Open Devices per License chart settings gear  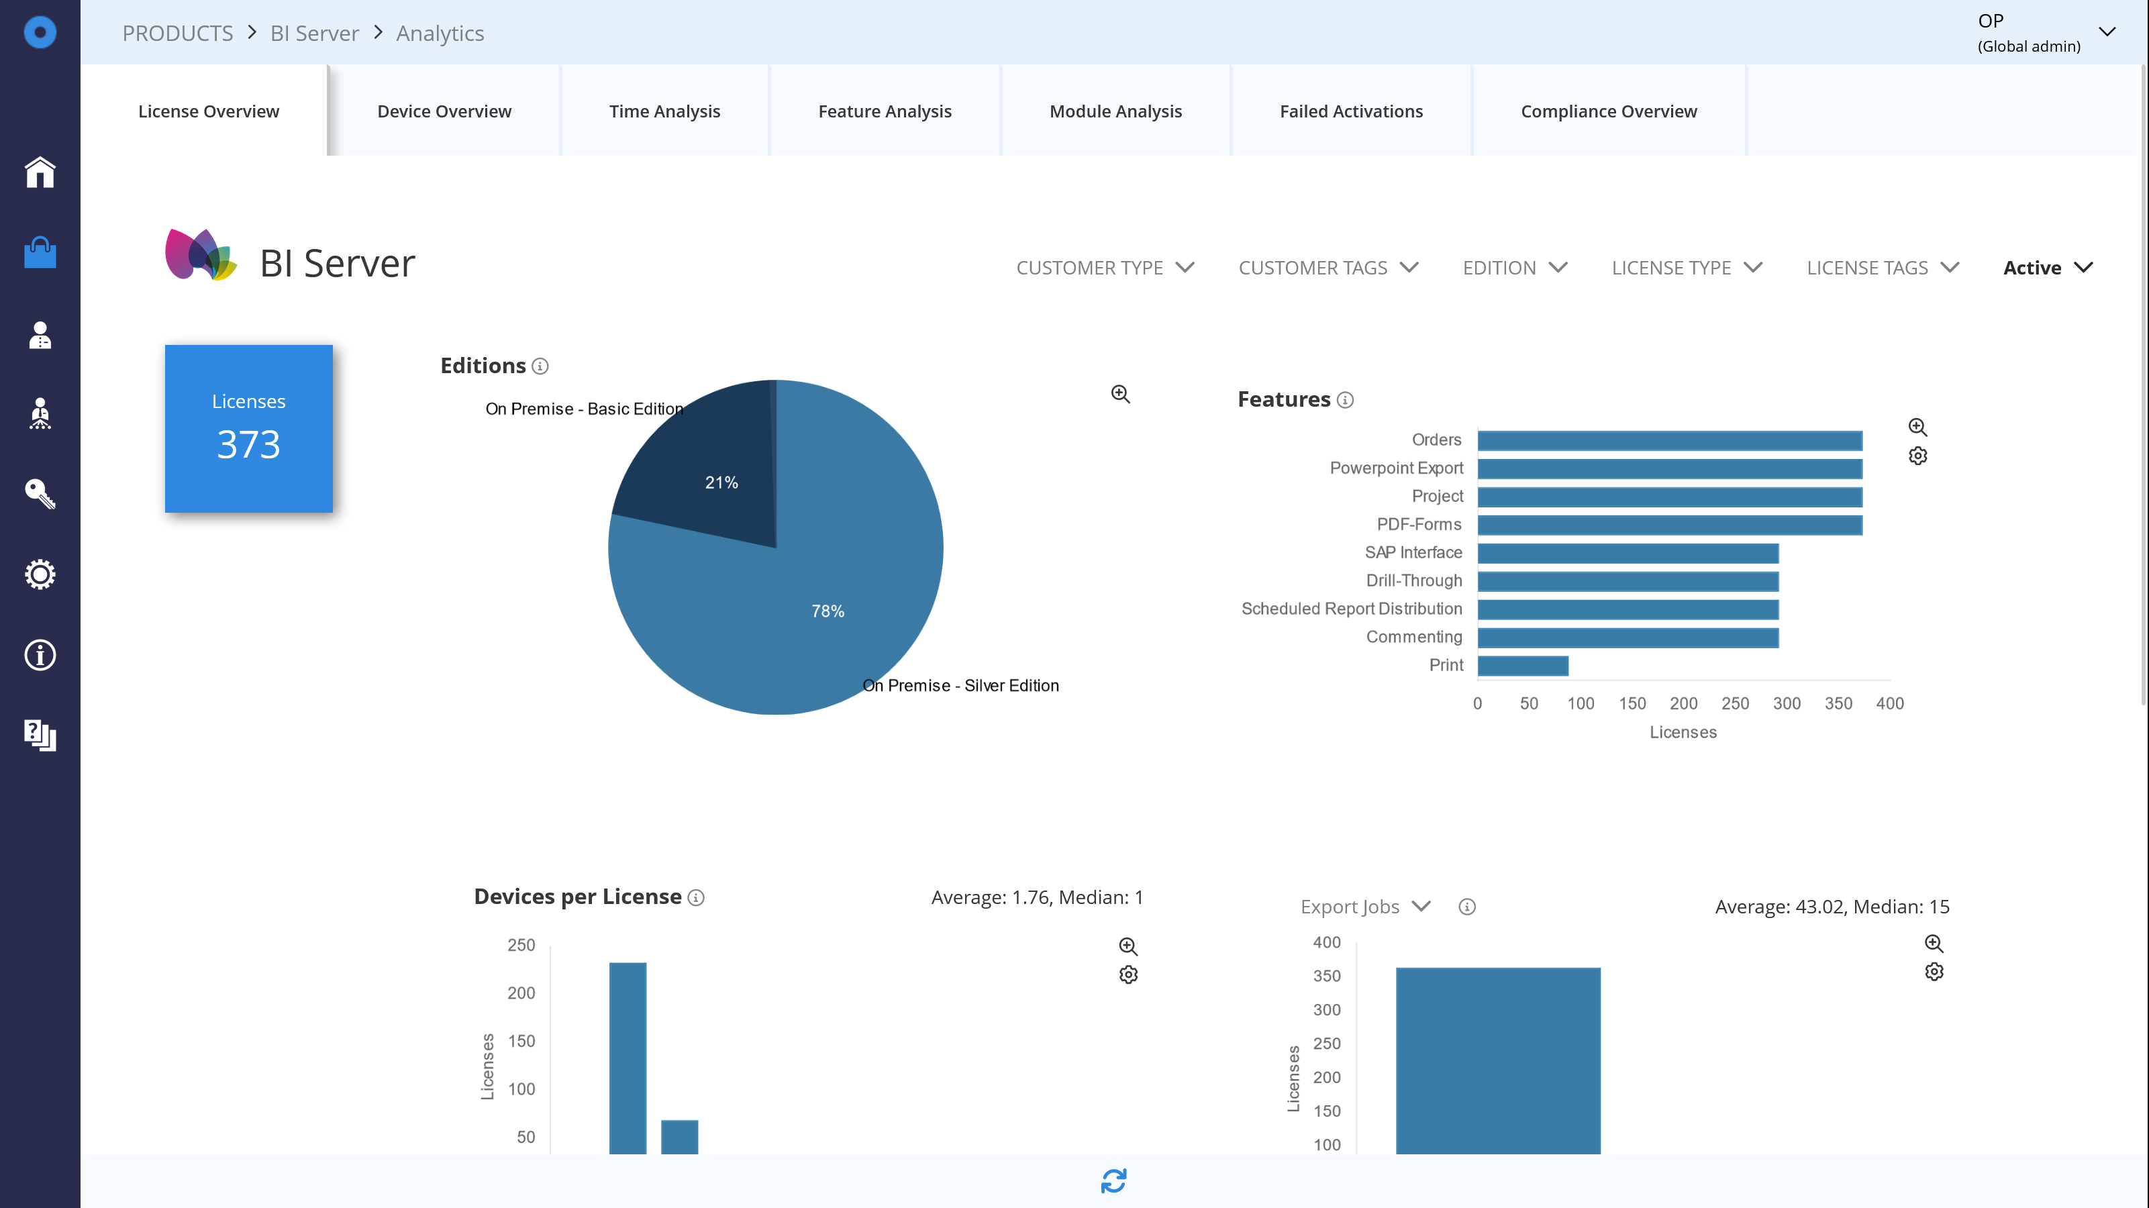point(1128,974)
